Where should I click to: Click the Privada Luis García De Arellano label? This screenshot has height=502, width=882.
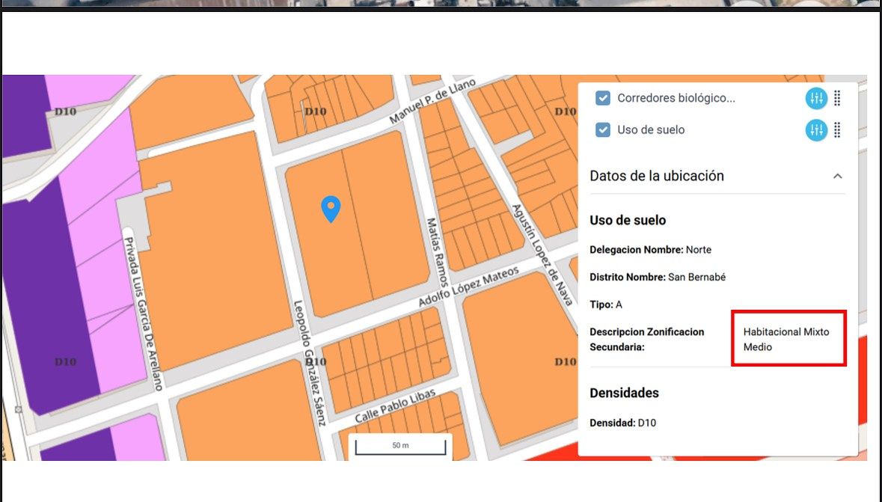click(x=142, y=314)
